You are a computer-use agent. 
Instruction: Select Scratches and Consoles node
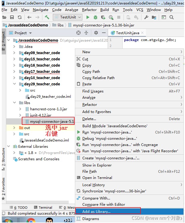coord(36,159)
